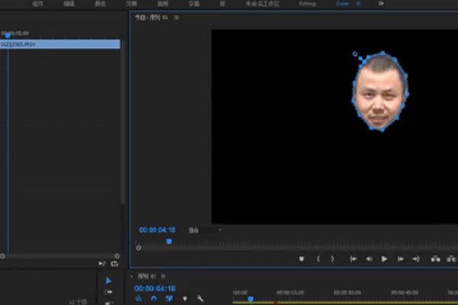Toggle linked selection in timeline
This screenshot has width=458, height=305.
click(x=169, y=299)
